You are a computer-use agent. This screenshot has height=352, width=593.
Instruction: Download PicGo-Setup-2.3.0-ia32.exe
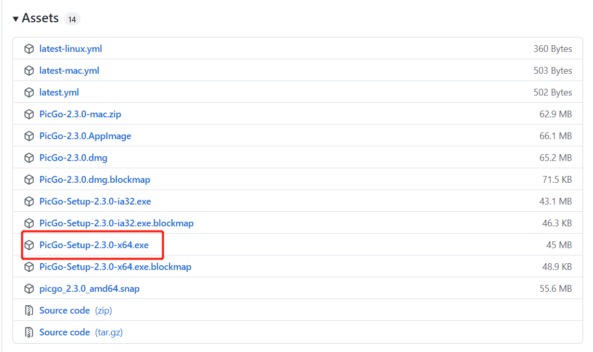95,201
